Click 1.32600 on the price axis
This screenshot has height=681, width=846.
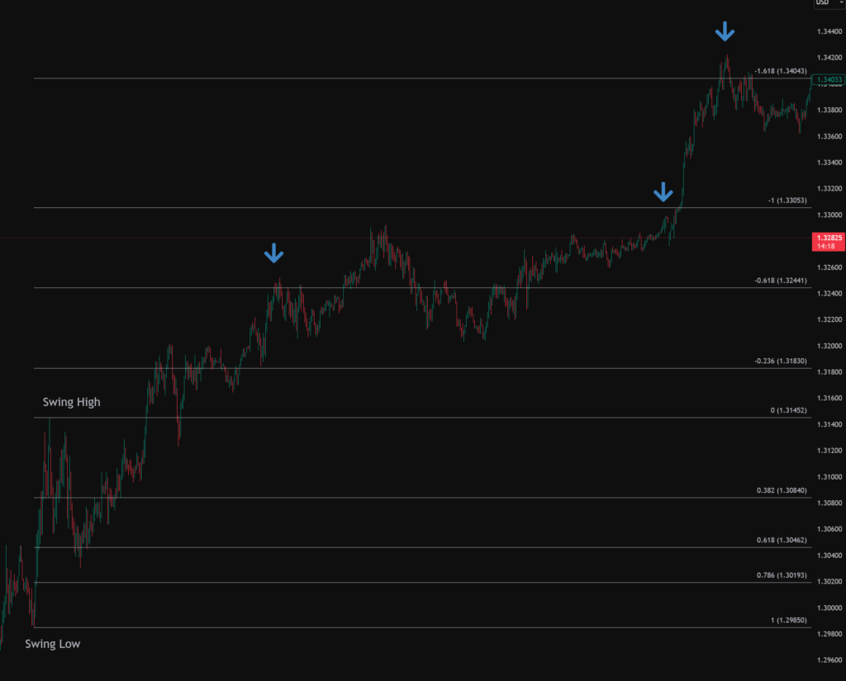point(829,267)
